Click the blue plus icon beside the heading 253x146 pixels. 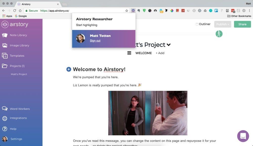point(69,69)
